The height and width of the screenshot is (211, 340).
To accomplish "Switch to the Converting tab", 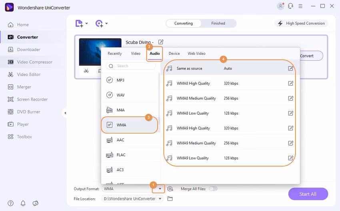I will point(184,24).
